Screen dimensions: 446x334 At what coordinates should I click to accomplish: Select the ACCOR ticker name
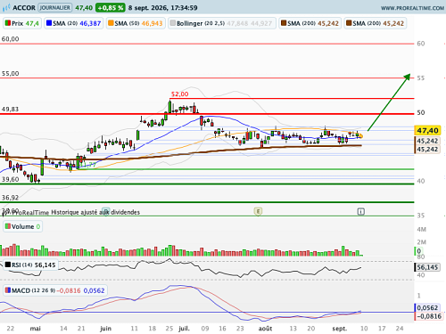coord(24,8)
